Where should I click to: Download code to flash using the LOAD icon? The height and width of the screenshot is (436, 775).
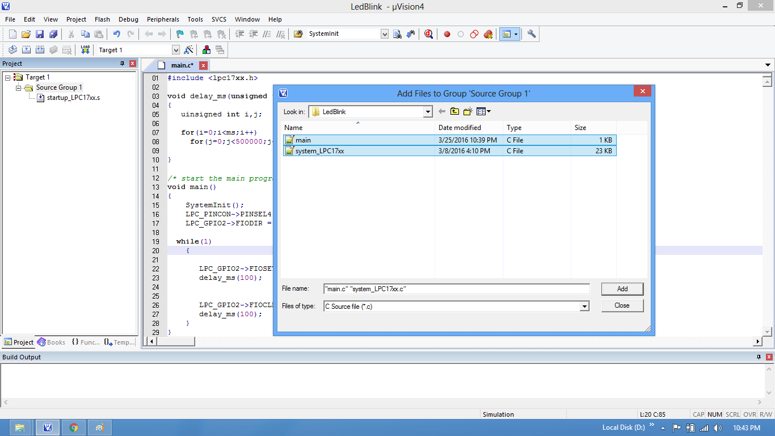click(85, 50)
